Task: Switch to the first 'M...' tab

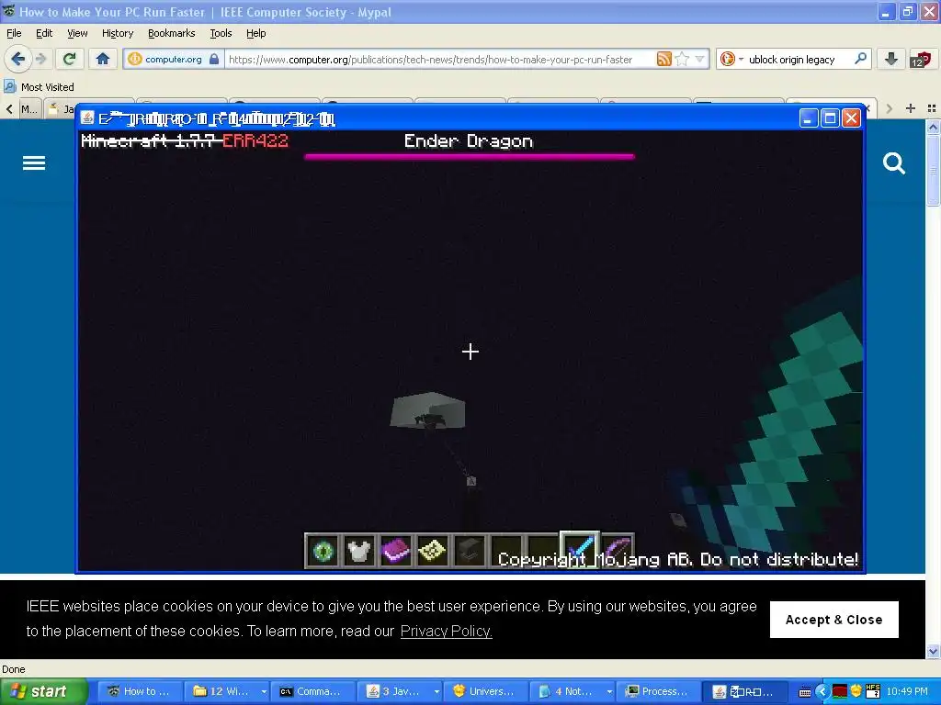Action: (x=29, y=109)
